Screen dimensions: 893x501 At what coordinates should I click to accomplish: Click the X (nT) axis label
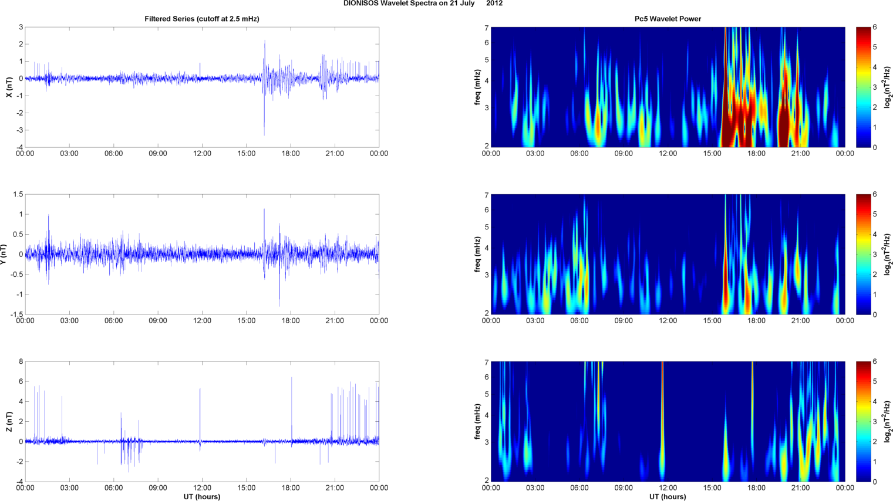tap(9, 87)
